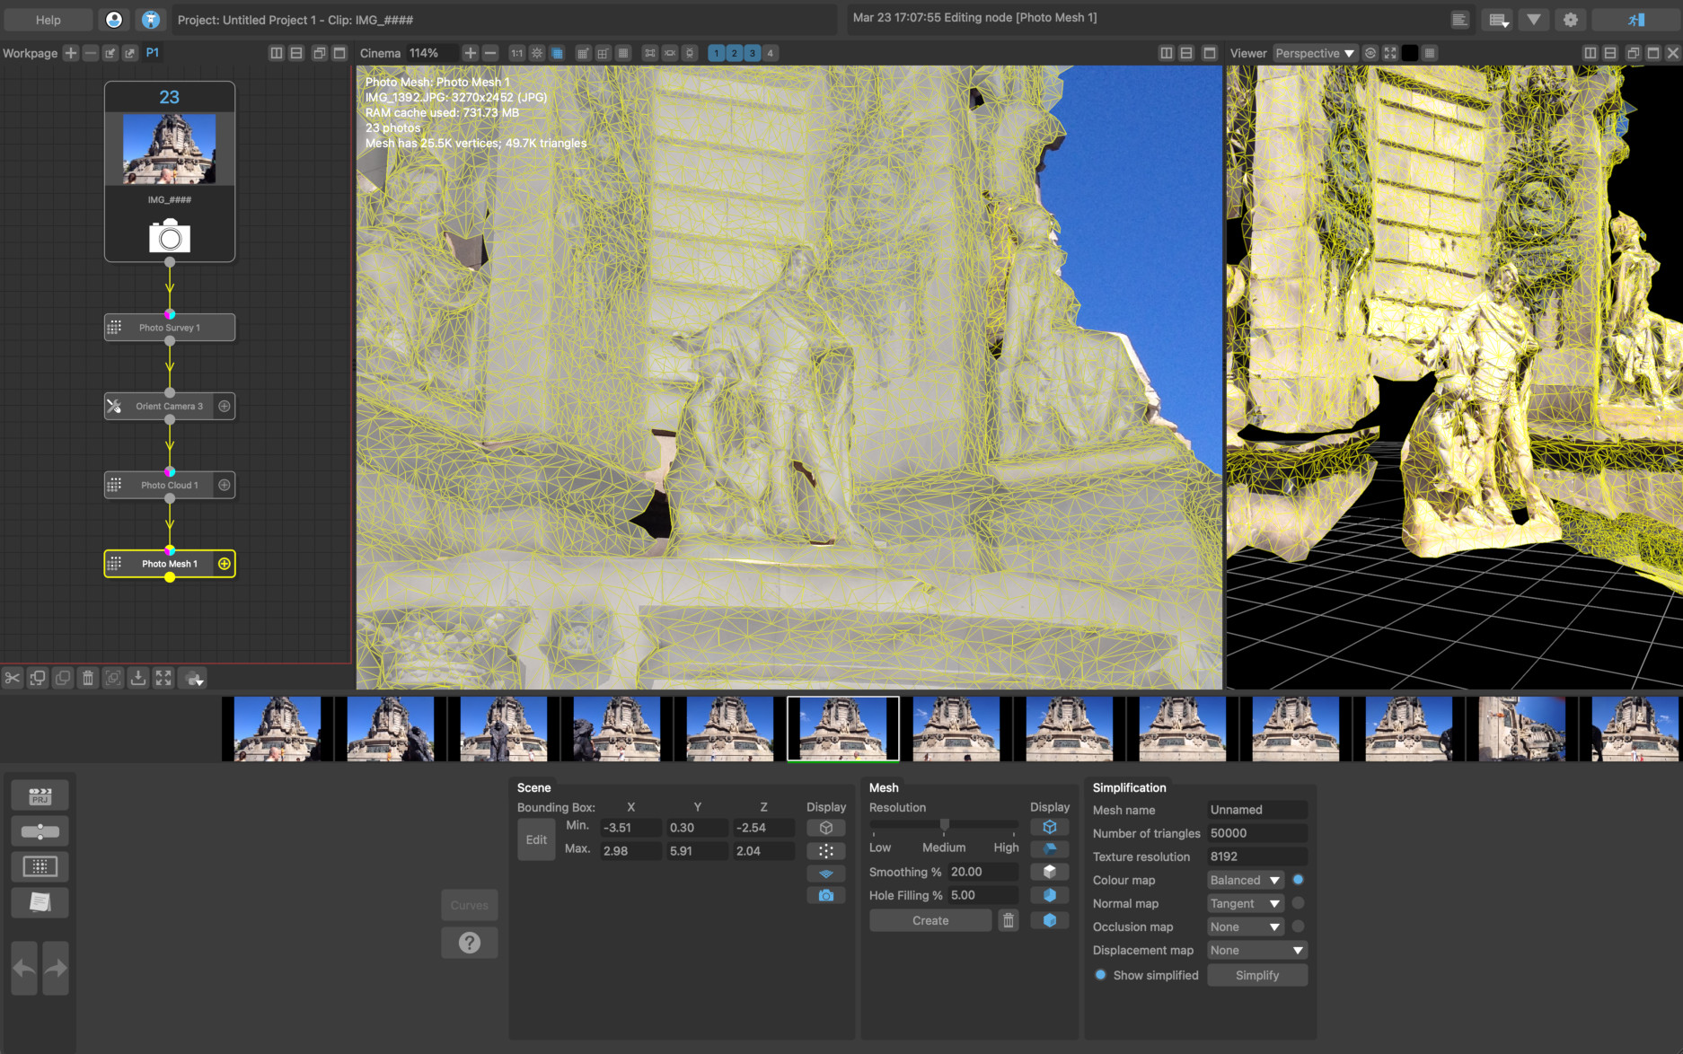Select the Photo Survey 1 node
1683x1054 pixels.
click(x=170, y=328)
